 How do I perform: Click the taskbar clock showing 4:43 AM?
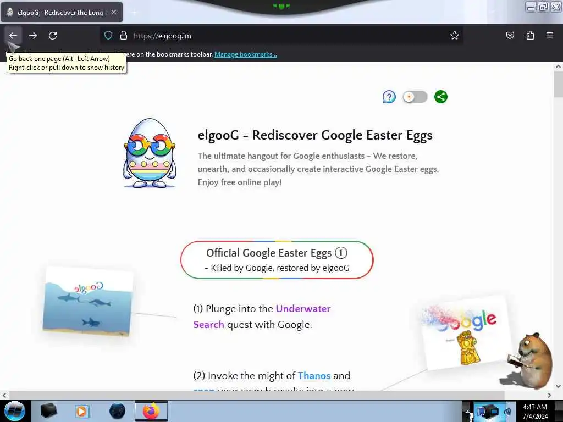click(535, 411)
